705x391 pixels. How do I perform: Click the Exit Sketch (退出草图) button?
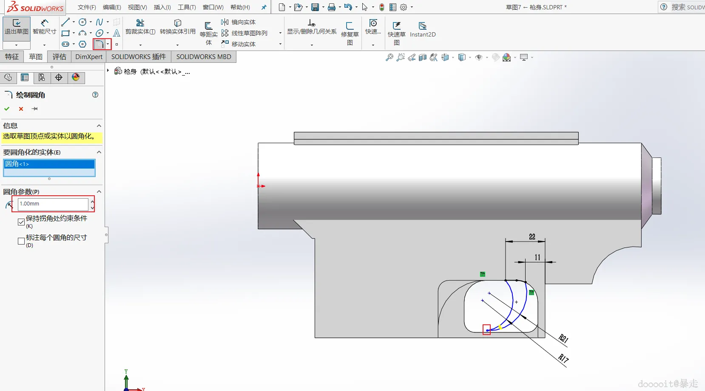pyautogui.click(x=16, y=27)
